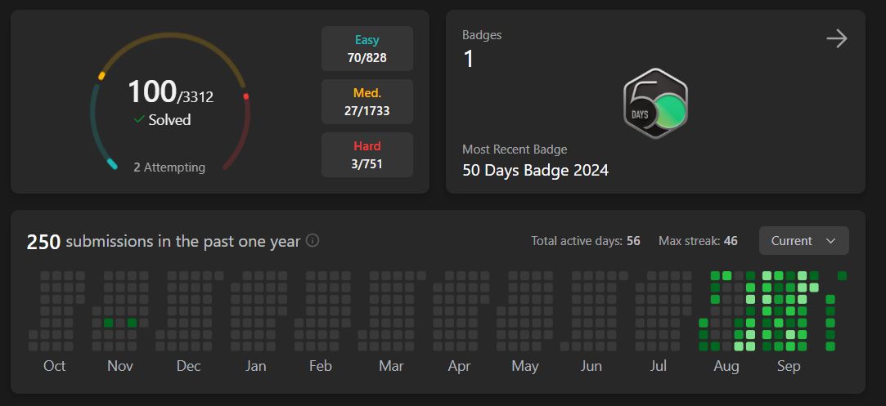Click the 50 Days Badge 2024 title

(535, 170)
